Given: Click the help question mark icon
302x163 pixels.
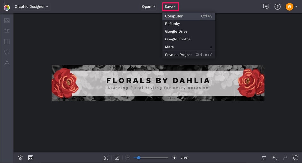Looking at the screenshot, I should point(277,7).
